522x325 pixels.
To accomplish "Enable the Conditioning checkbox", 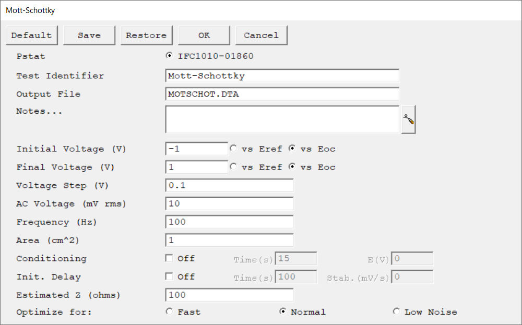I will click(x=169, y=258).
